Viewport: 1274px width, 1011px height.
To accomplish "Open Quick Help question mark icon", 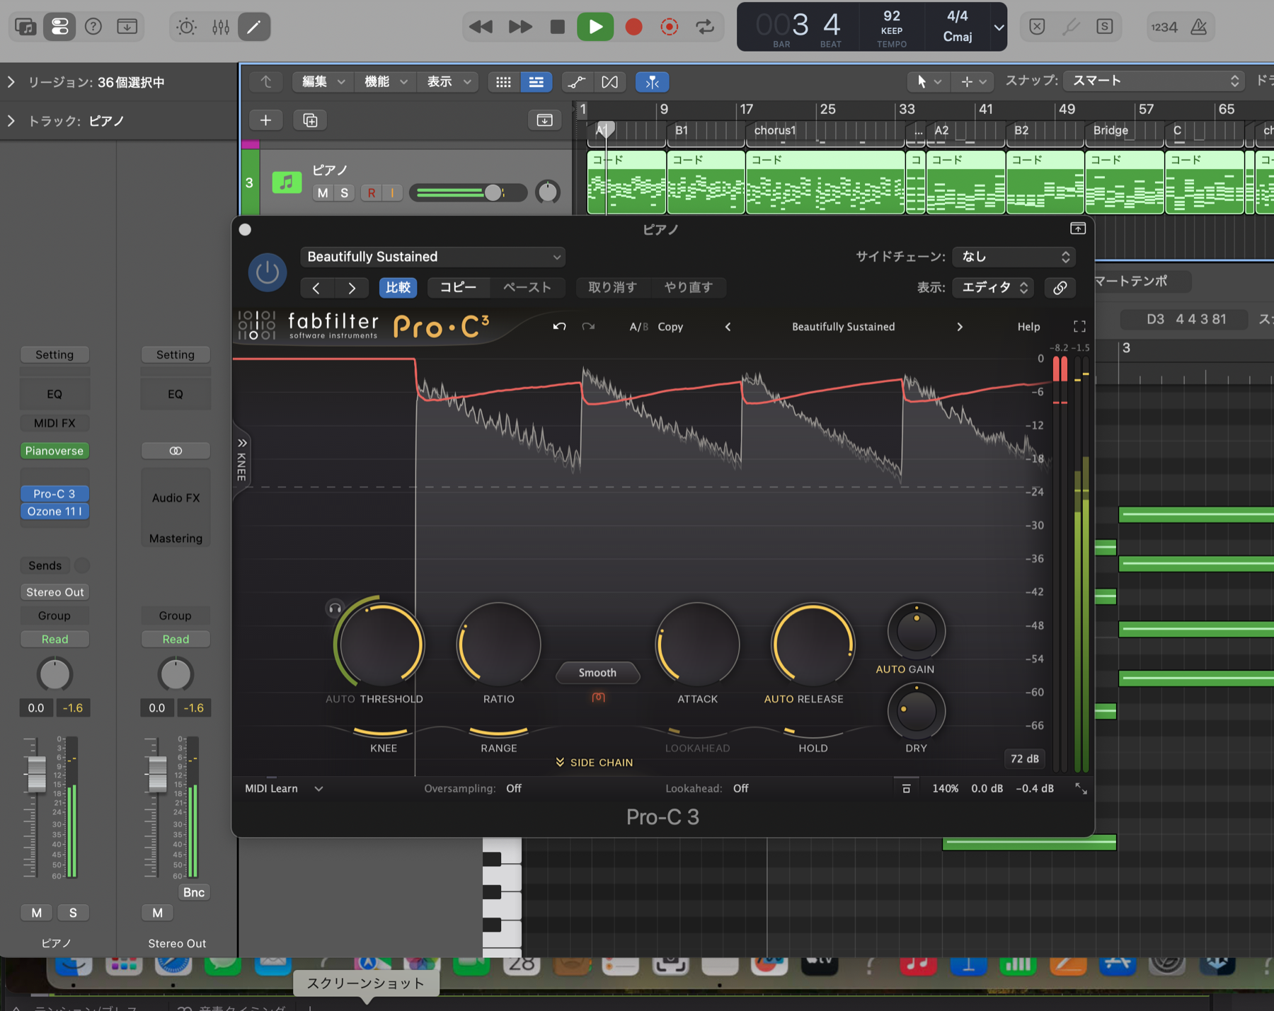I will [93, 27].
